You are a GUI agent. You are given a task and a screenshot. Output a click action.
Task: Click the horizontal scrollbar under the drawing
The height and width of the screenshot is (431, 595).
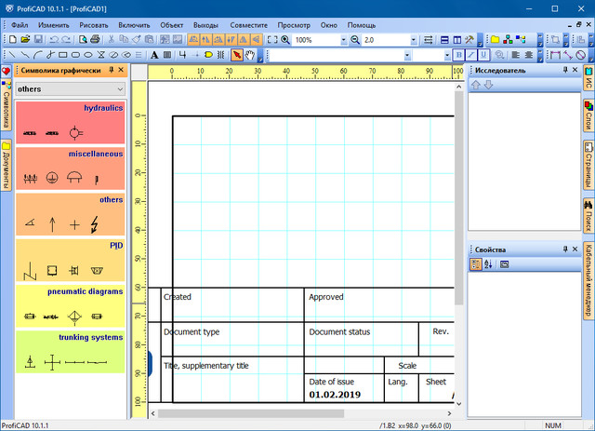297,412
